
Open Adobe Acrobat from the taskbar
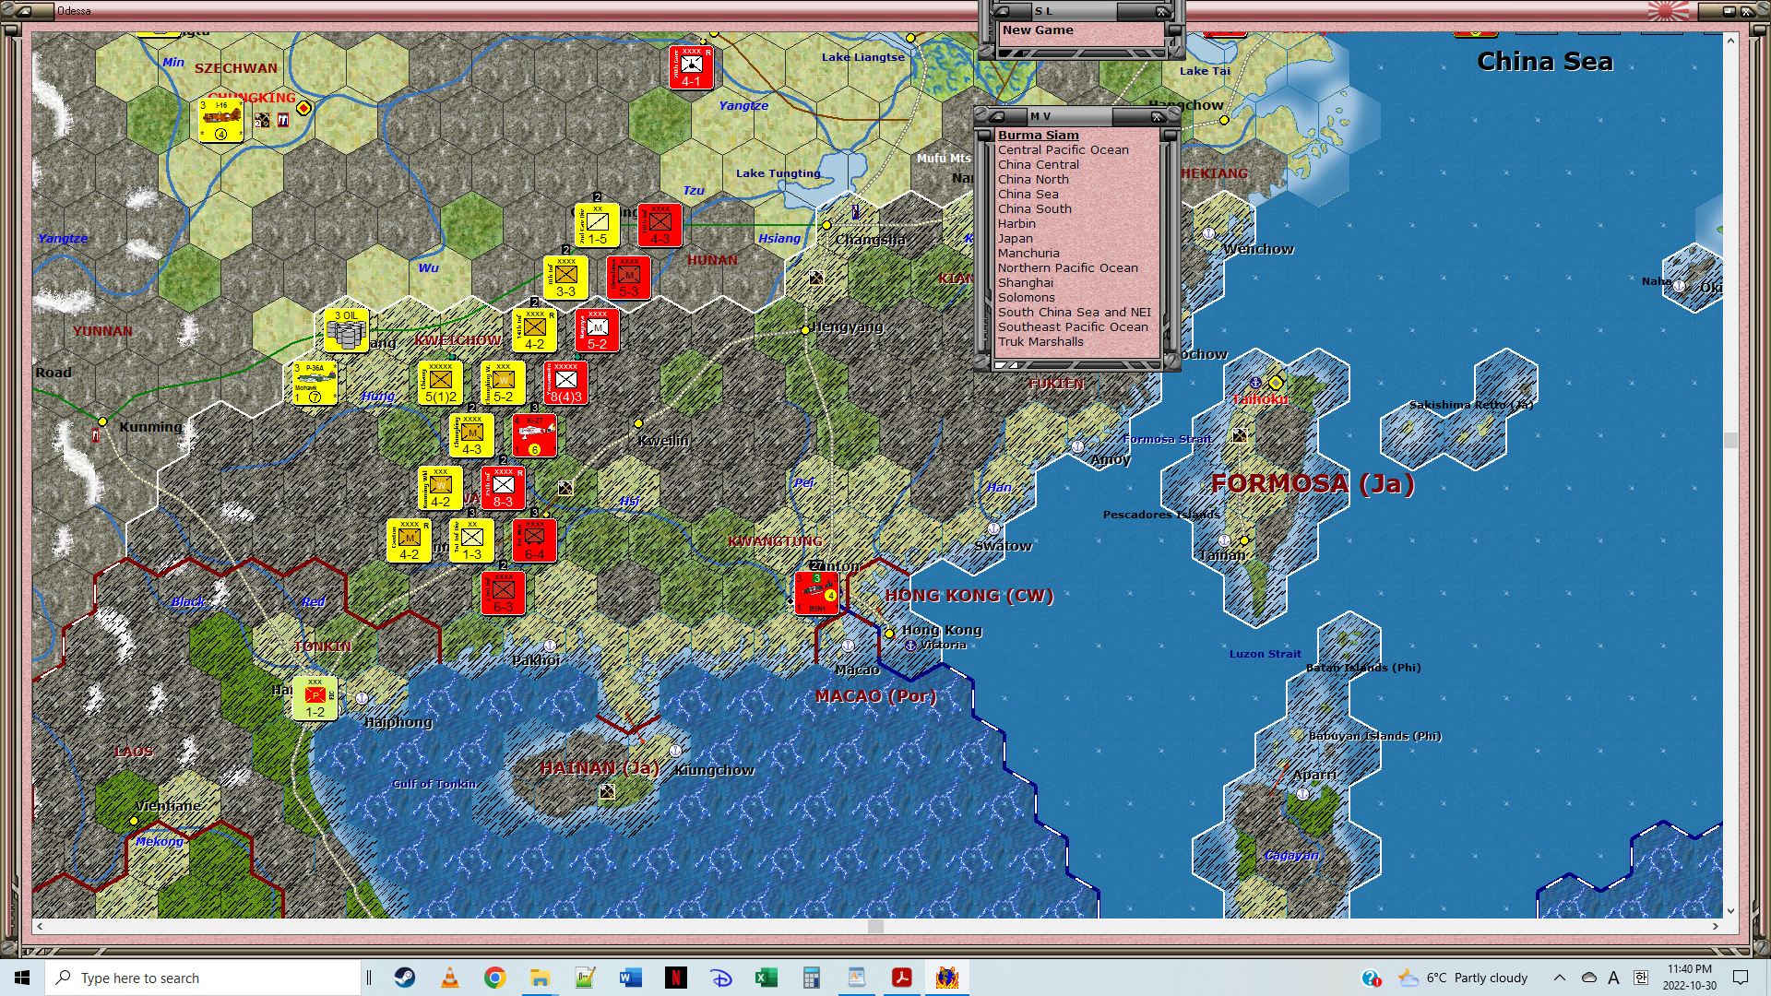click(x=902, y=978)
